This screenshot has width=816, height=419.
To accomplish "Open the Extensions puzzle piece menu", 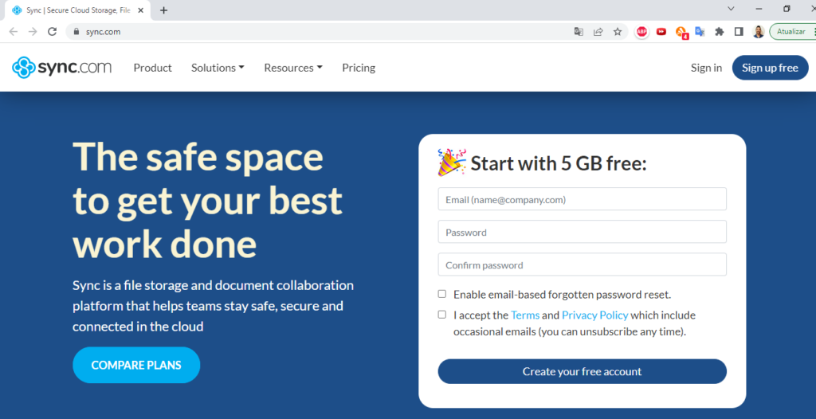I will point(720,32).
